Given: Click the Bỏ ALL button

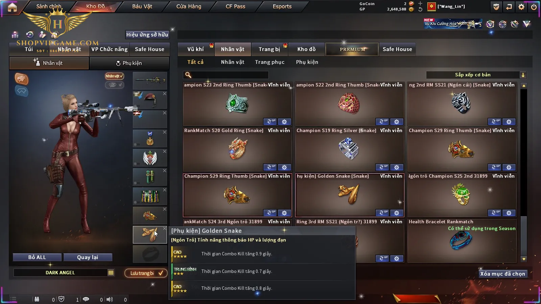Looking at the screenshot, I should [37, 257].
